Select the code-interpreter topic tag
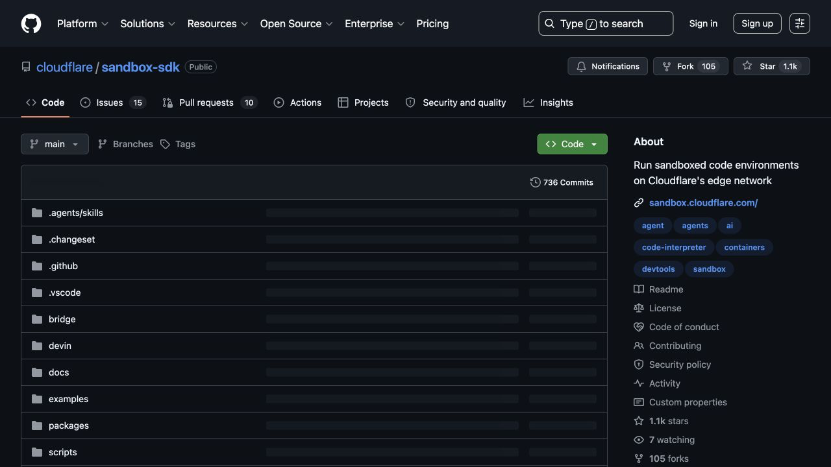This screenshot has height=467, width=831. 674,247
